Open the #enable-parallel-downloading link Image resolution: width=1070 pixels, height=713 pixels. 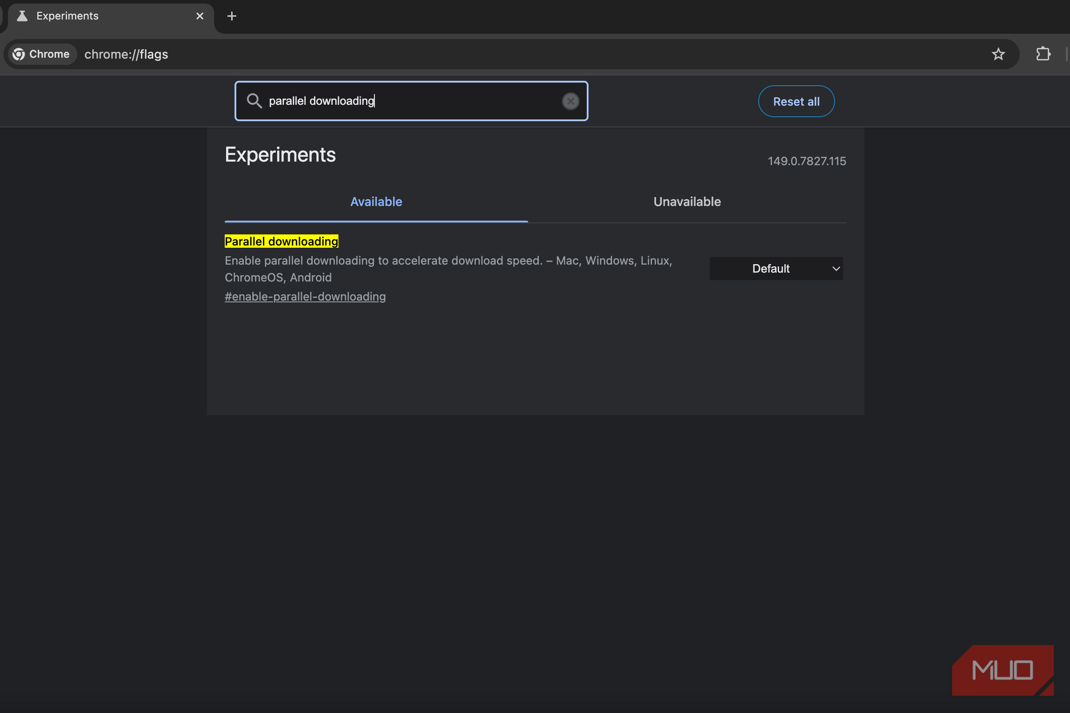(305, 297)
